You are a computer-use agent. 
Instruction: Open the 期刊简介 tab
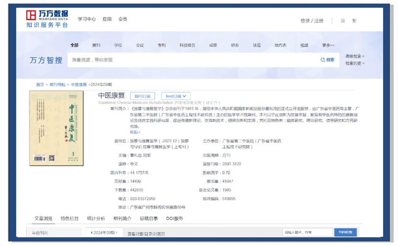[122, 218]
